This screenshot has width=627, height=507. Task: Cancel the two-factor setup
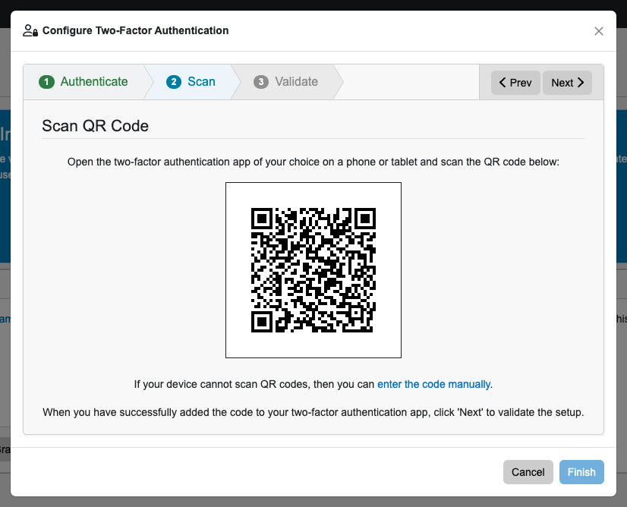(x=528, y=472)
